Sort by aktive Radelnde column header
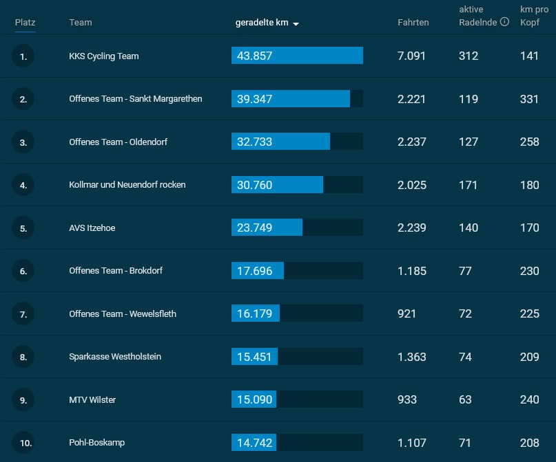556x462 pixels. (477, 16)
